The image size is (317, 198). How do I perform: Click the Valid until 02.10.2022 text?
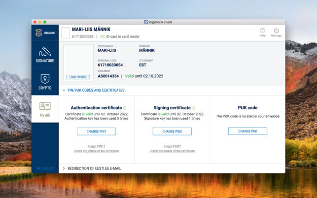pyautogui.click(x=144, y=76)
